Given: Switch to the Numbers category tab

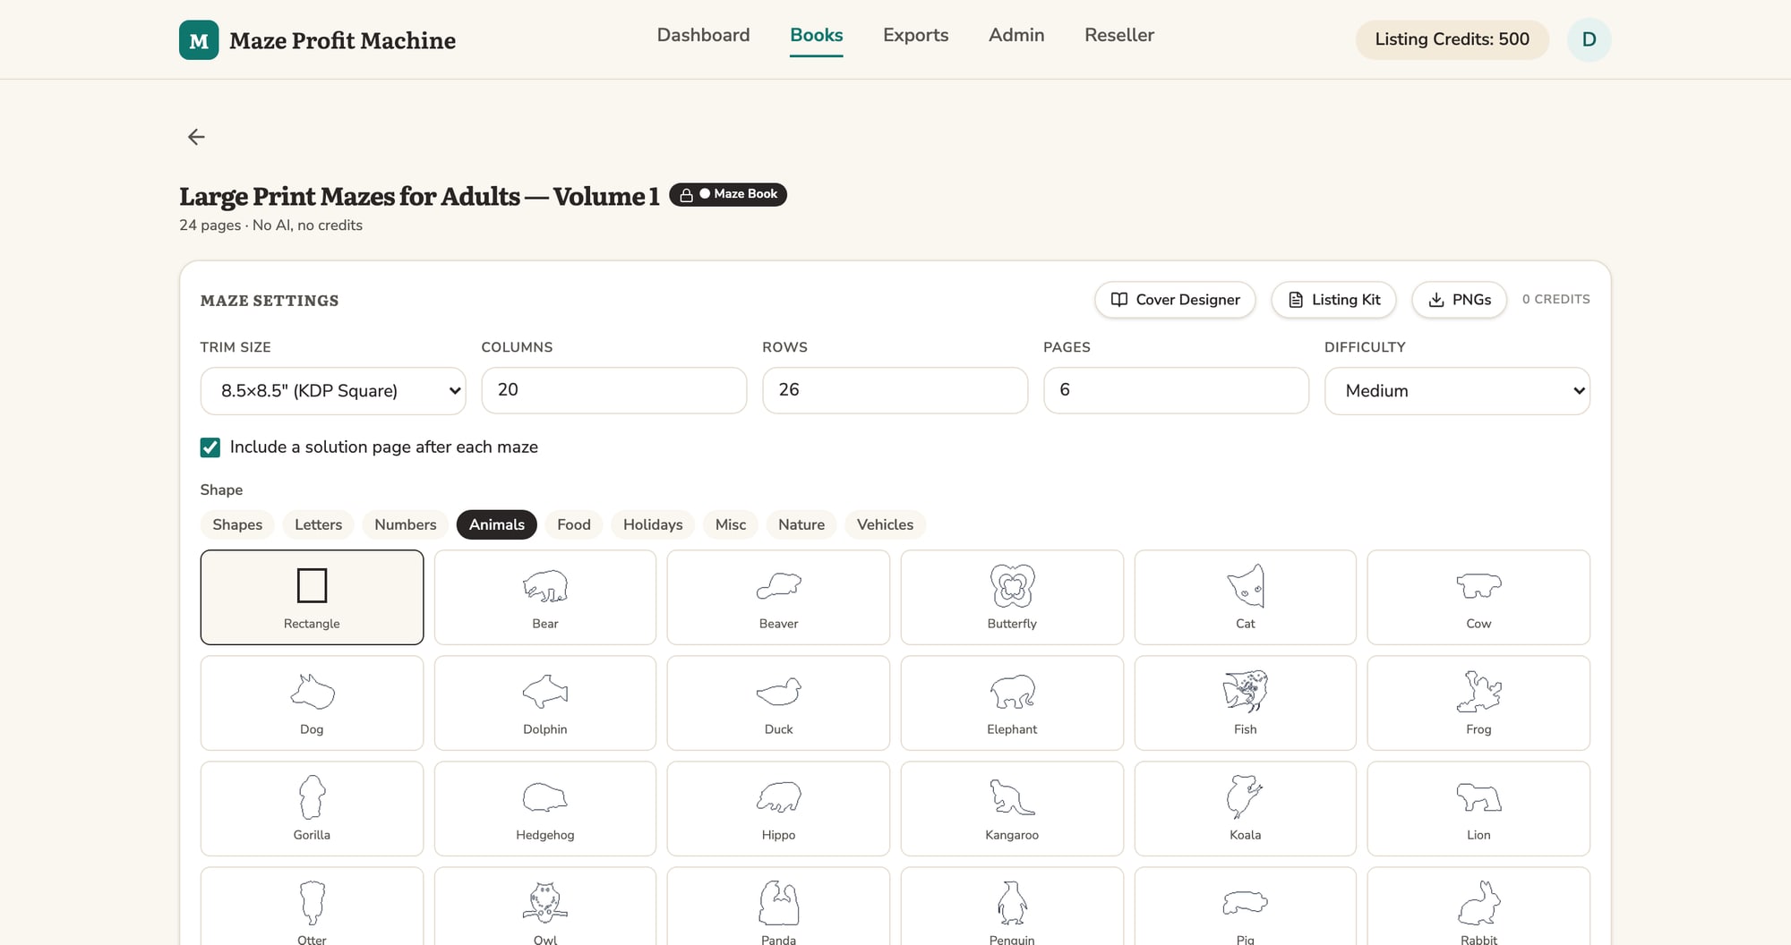Looking at the screenshot, I should pyautogui.click(x=406, y=524).
